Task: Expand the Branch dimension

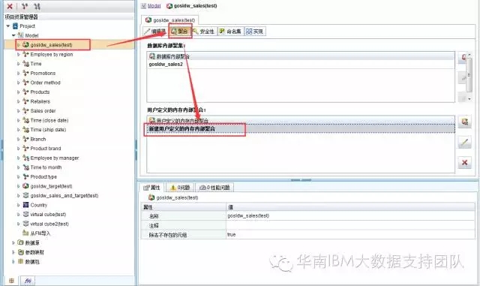Action: (x=18, y=139)
